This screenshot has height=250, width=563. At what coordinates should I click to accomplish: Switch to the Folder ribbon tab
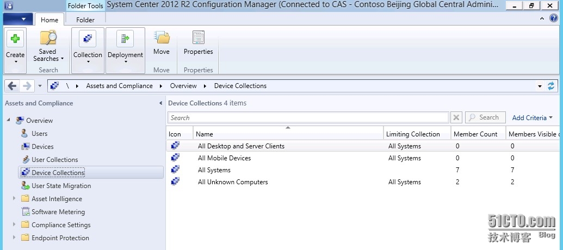coord(85,20)
